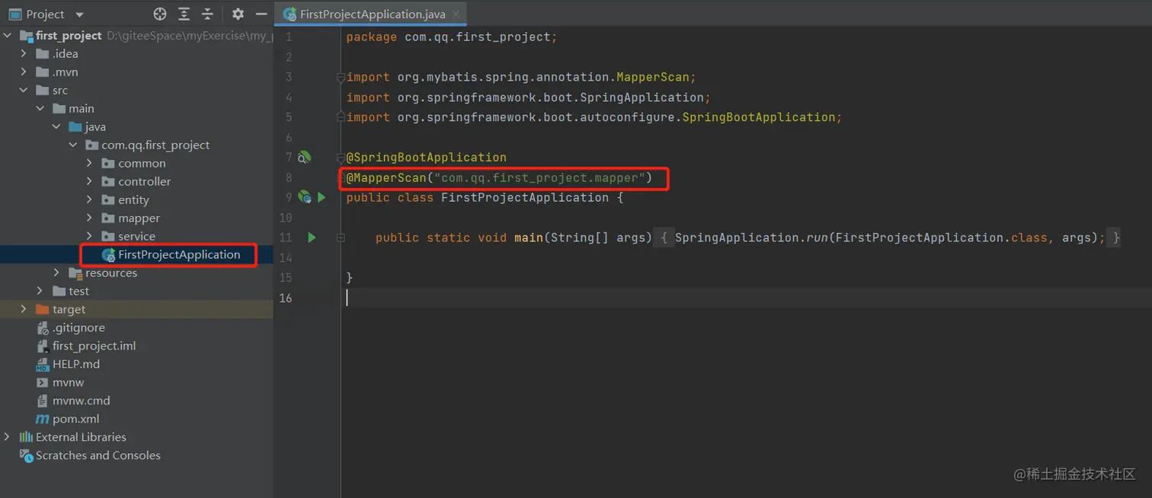
Task: Click FirstProjectApplication class name on line 9
Action: [525, 197]
